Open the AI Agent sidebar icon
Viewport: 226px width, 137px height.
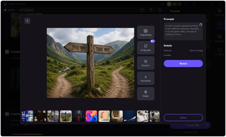pyautogui.click(x=220, y=51)
